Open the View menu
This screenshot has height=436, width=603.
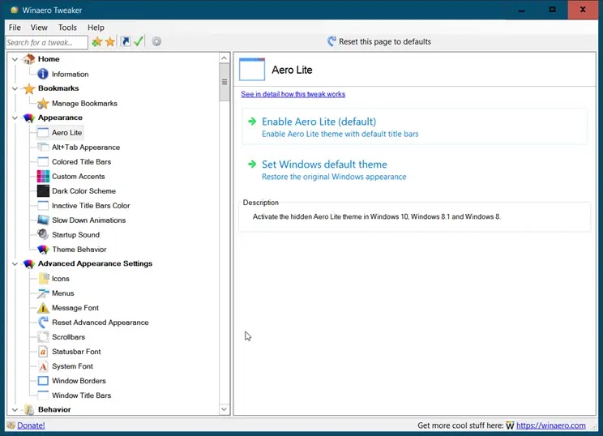pyautogui.click(x=39, y=28)
